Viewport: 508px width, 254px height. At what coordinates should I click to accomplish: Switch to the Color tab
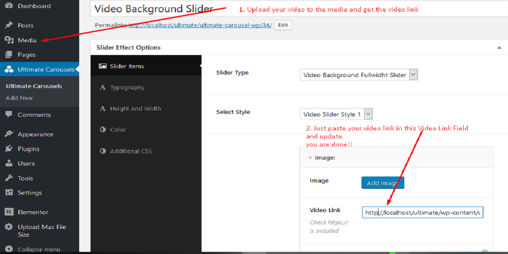point(146,130)
